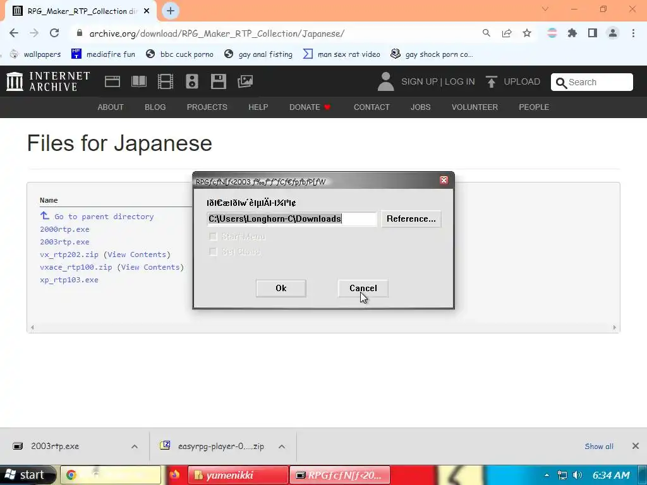This screenshot has height=485, width=647.
Task: Switch to the yumenikki taskbar window
Action: [238, 475]
